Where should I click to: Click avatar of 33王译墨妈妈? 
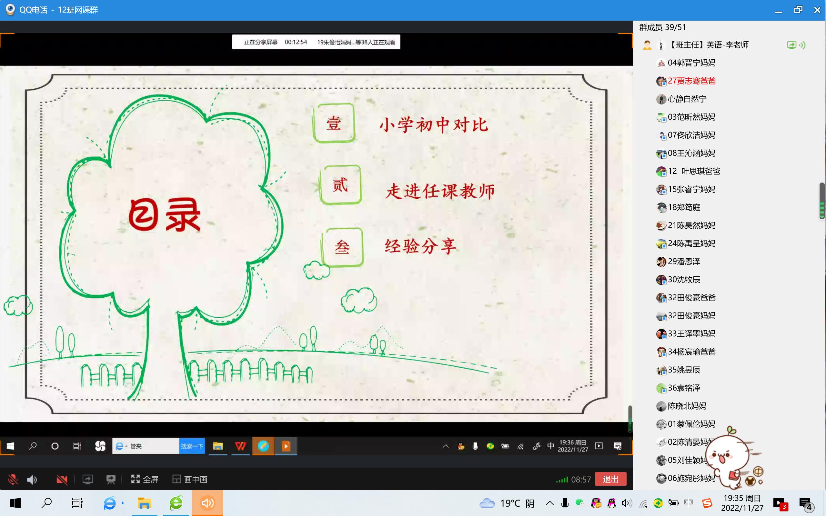coord(661,334)
